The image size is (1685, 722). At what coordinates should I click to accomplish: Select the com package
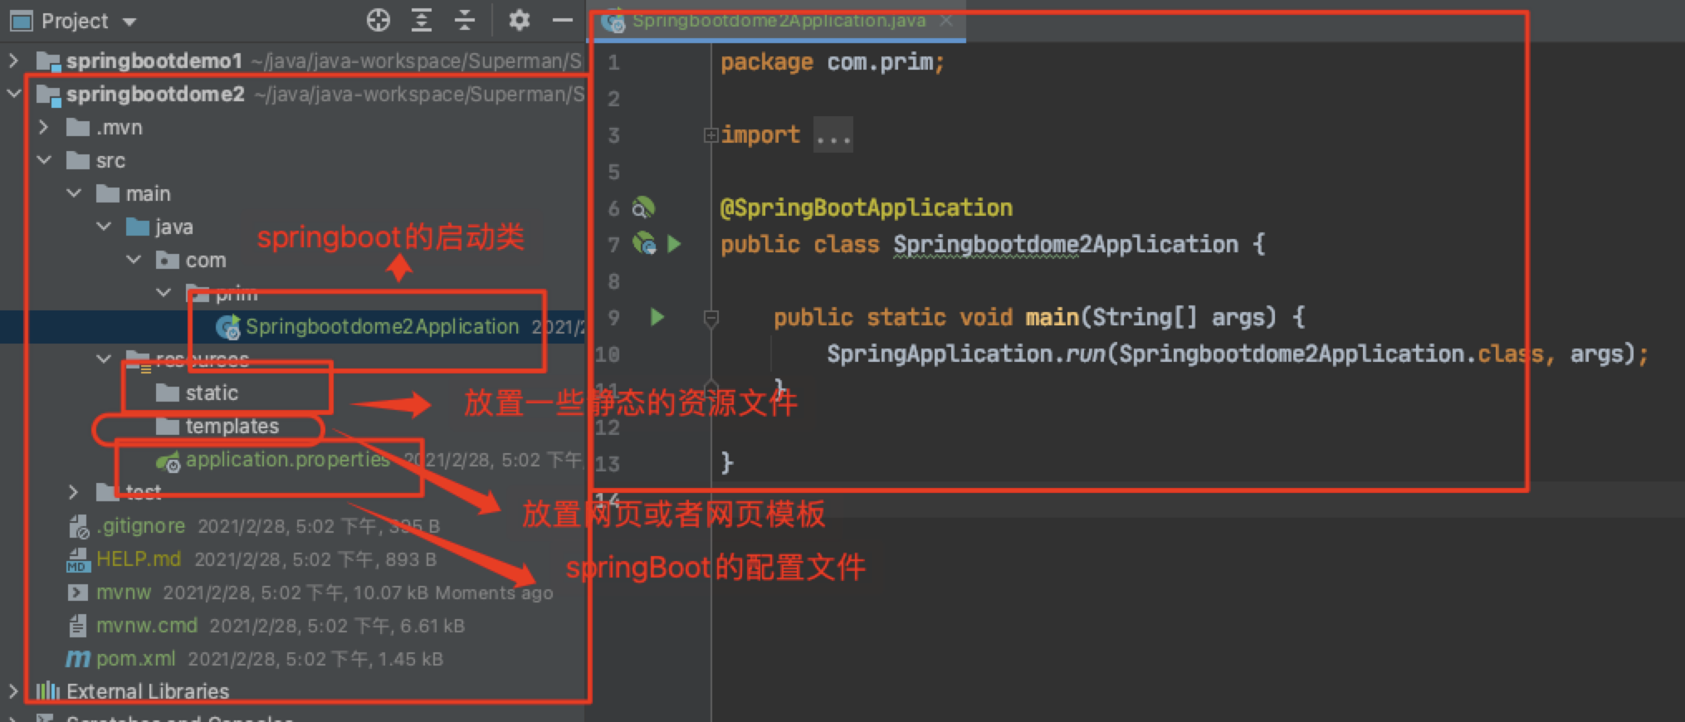[206, 261]
